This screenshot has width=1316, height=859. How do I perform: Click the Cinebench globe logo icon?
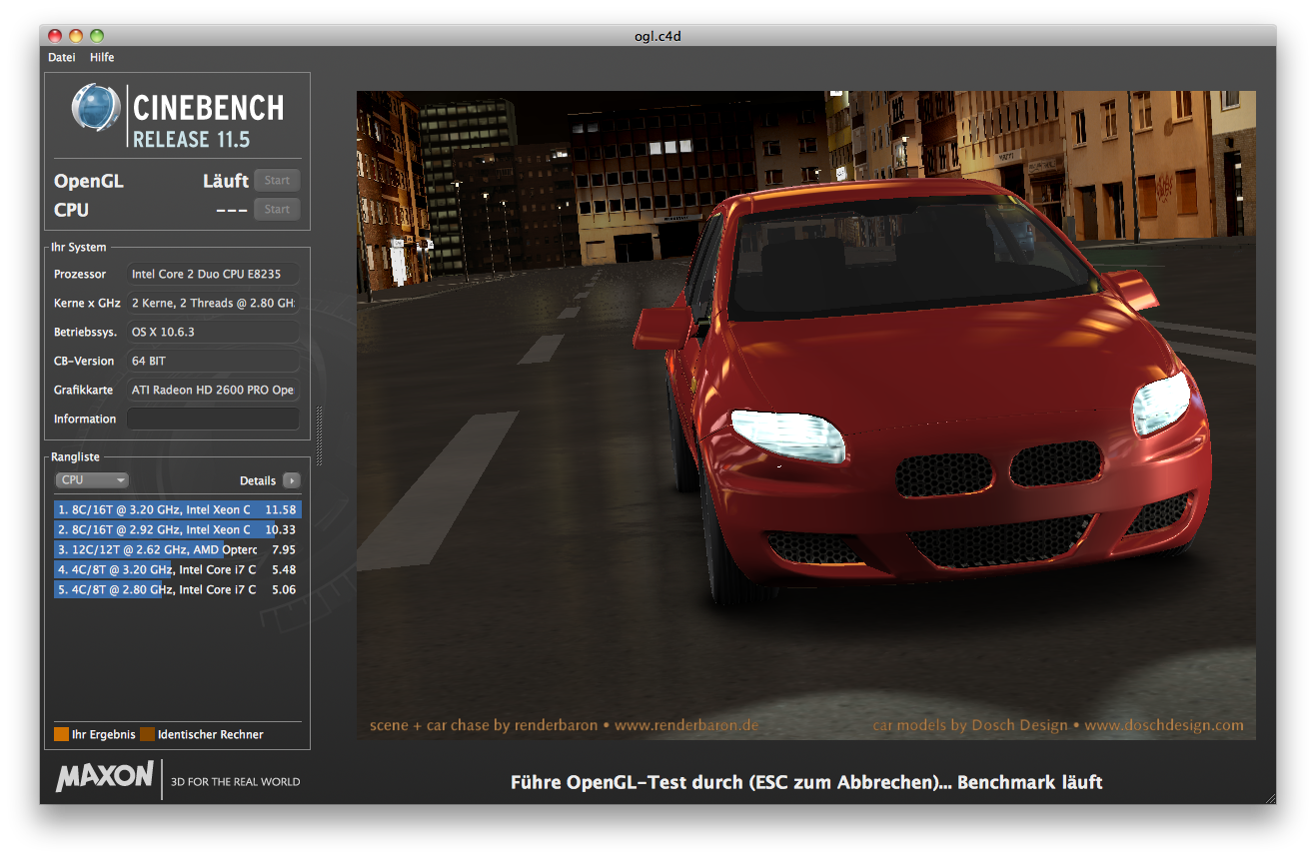[x=95, y=109]
